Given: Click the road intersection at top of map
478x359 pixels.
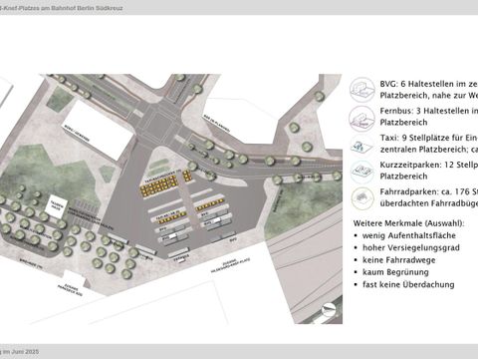Looking at the screenshot, I should pos(158,122).
